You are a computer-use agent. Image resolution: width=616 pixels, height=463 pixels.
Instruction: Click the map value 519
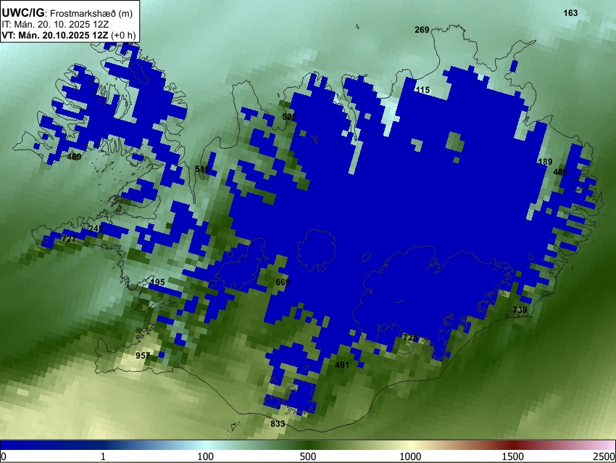pos(202,169)
